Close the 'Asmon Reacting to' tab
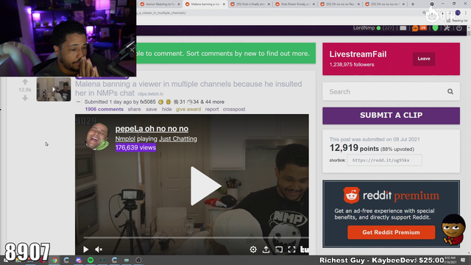This screenshot has height=265, width=471. click(x=179, y=4)
